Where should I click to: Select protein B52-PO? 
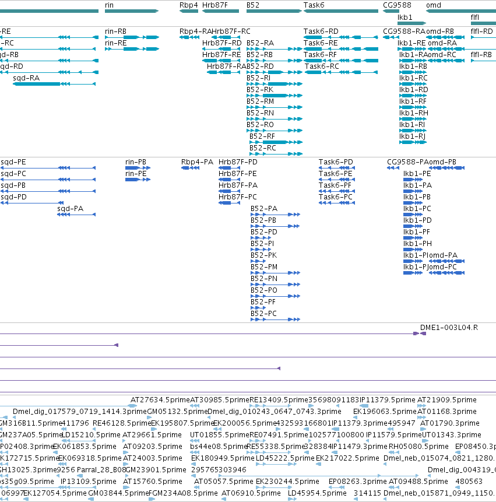coord(275,296)
